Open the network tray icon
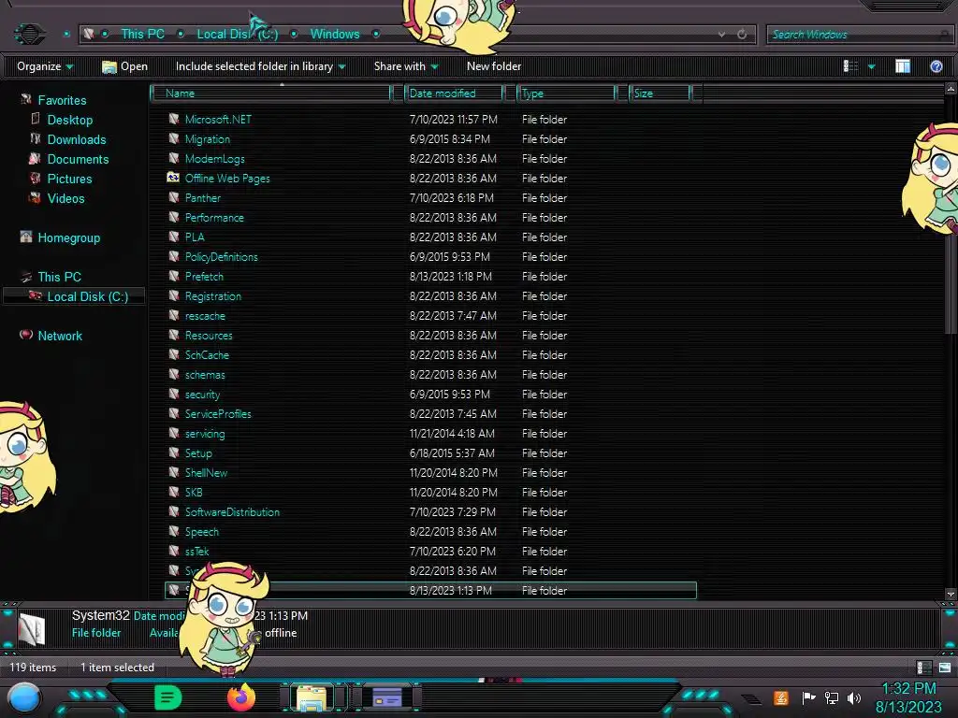Screen dimensions: 958x718 coord(832,697)
